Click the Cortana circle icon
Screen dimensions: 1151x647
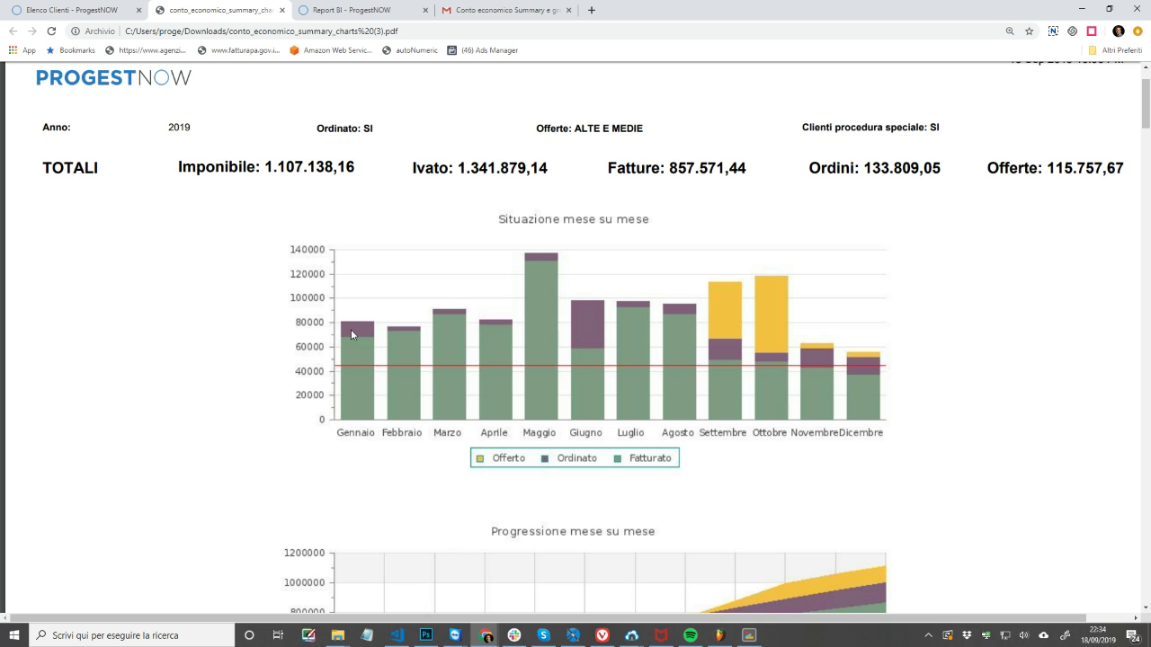249,634
